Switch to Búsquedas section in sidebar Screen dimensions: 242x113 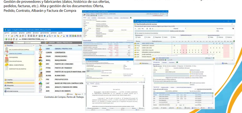pos(19,85)
